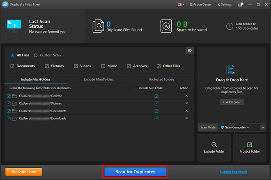Click the Protect Folder icon tile

pyautogui.click(x=250, y=147)
